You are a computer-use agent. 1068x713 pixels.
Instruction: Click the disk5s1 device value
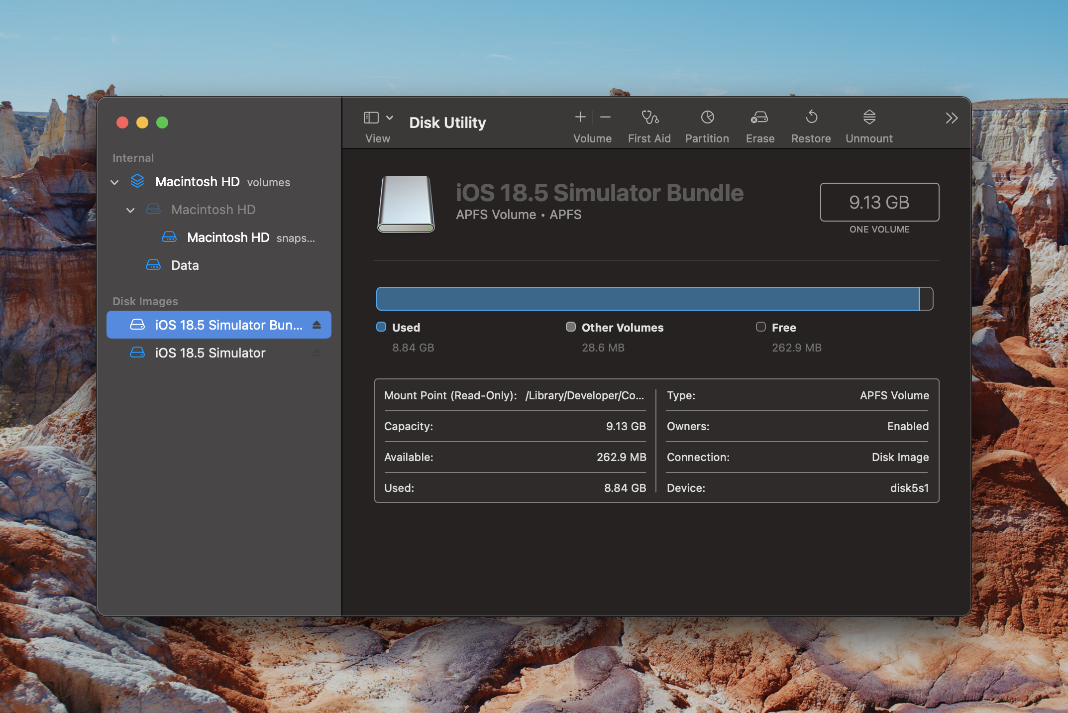coord(909,488)
